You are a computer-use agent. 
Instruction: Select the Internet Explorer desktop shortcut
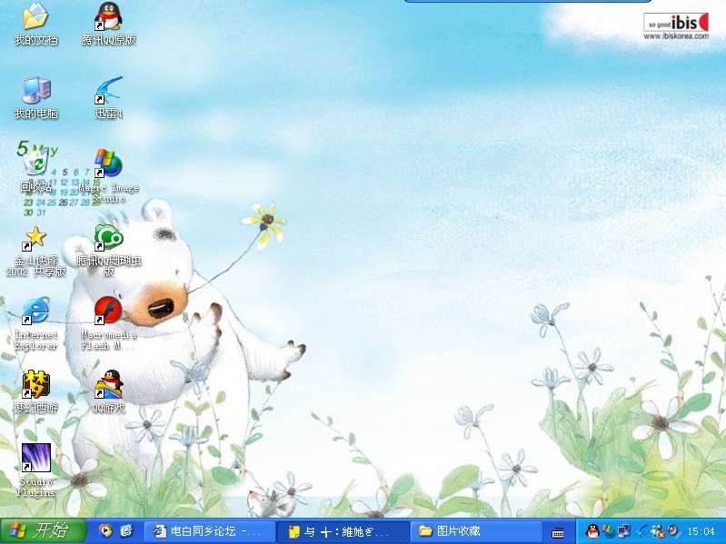(x=35, y=312)
